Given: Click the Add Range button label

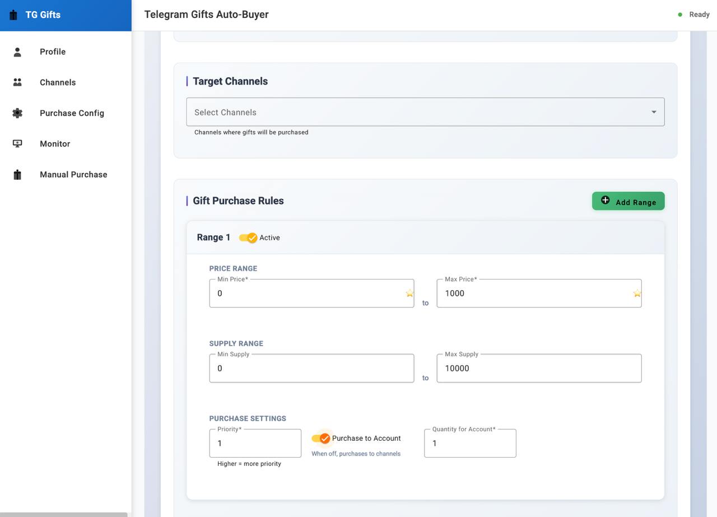Looking at the screenshot, I should (x=636, y=202).
